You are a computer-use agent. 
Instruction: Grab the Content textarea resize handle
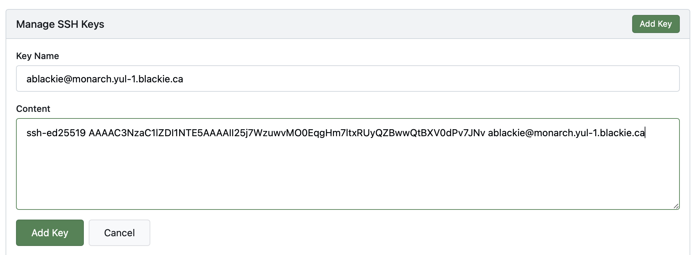click(x=676, y=206)
